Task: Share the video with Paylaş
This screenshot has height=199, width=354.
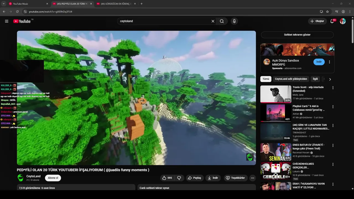Action: click(195, 178)
